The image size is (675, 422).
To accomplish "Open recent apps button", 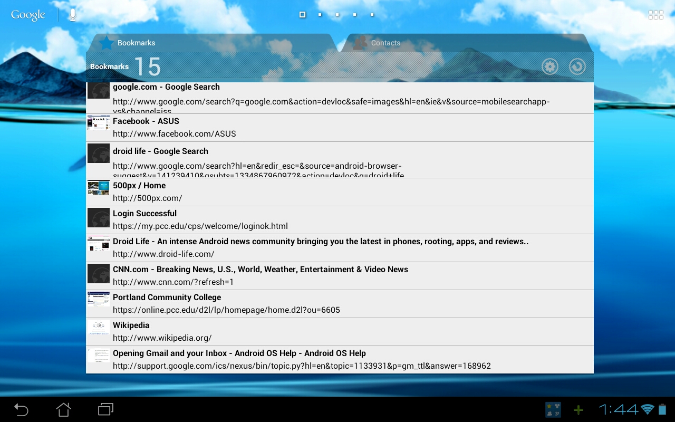I will coord(105,409).
